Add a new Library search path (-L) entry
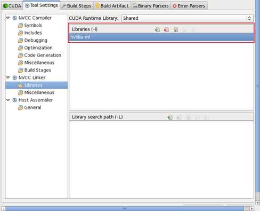 [x=170, y=117]
